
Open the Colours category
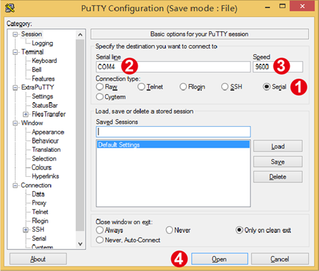coord(41,167)
